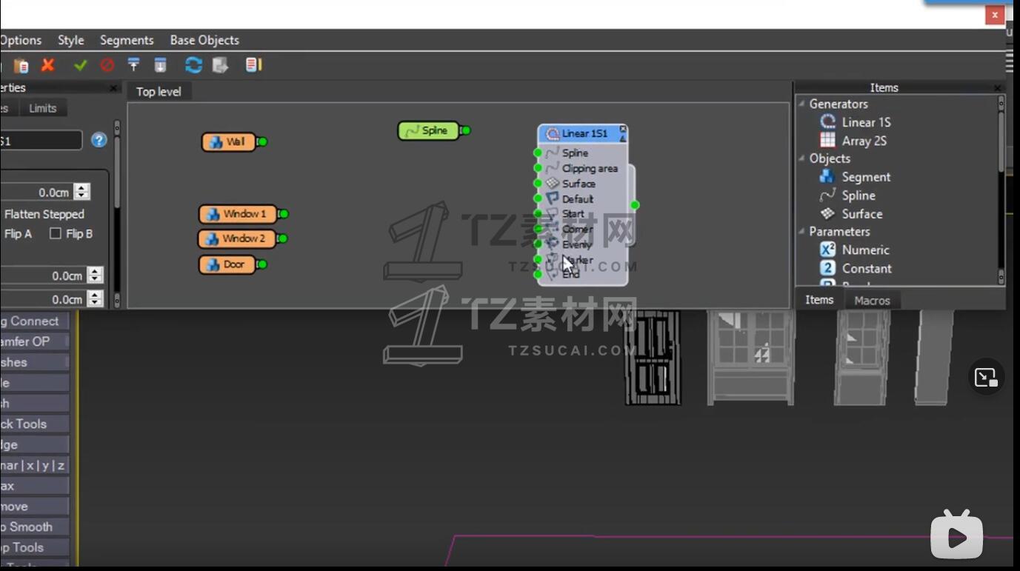Open the Style menu
The image size is (1020, 571).
point(71,40)
